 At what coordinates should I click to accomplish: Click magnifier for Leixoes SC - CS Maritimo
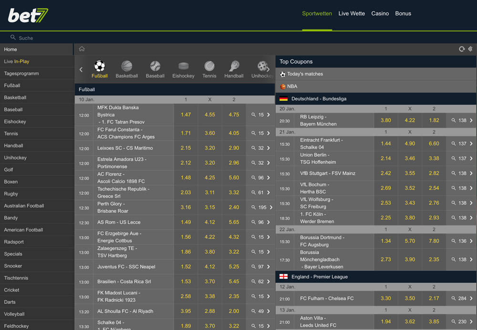[253, 148]
